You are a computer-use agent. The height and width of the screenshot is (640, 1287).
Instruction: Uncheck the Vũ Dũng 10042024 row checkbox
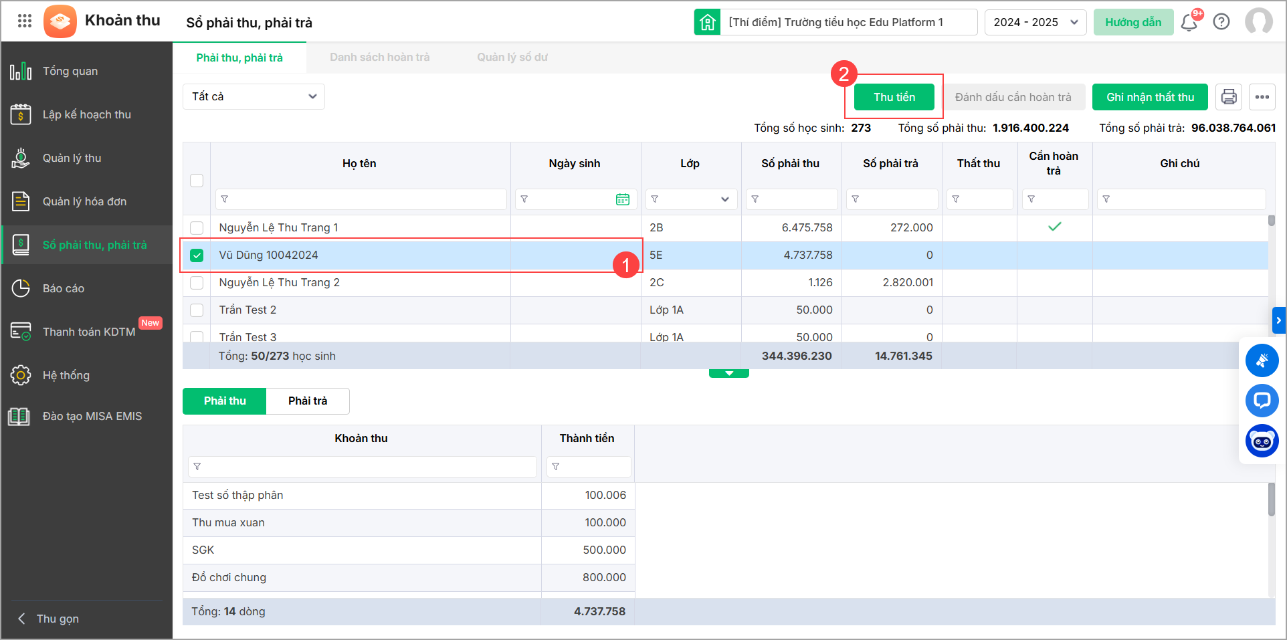(x=197, y=255)
